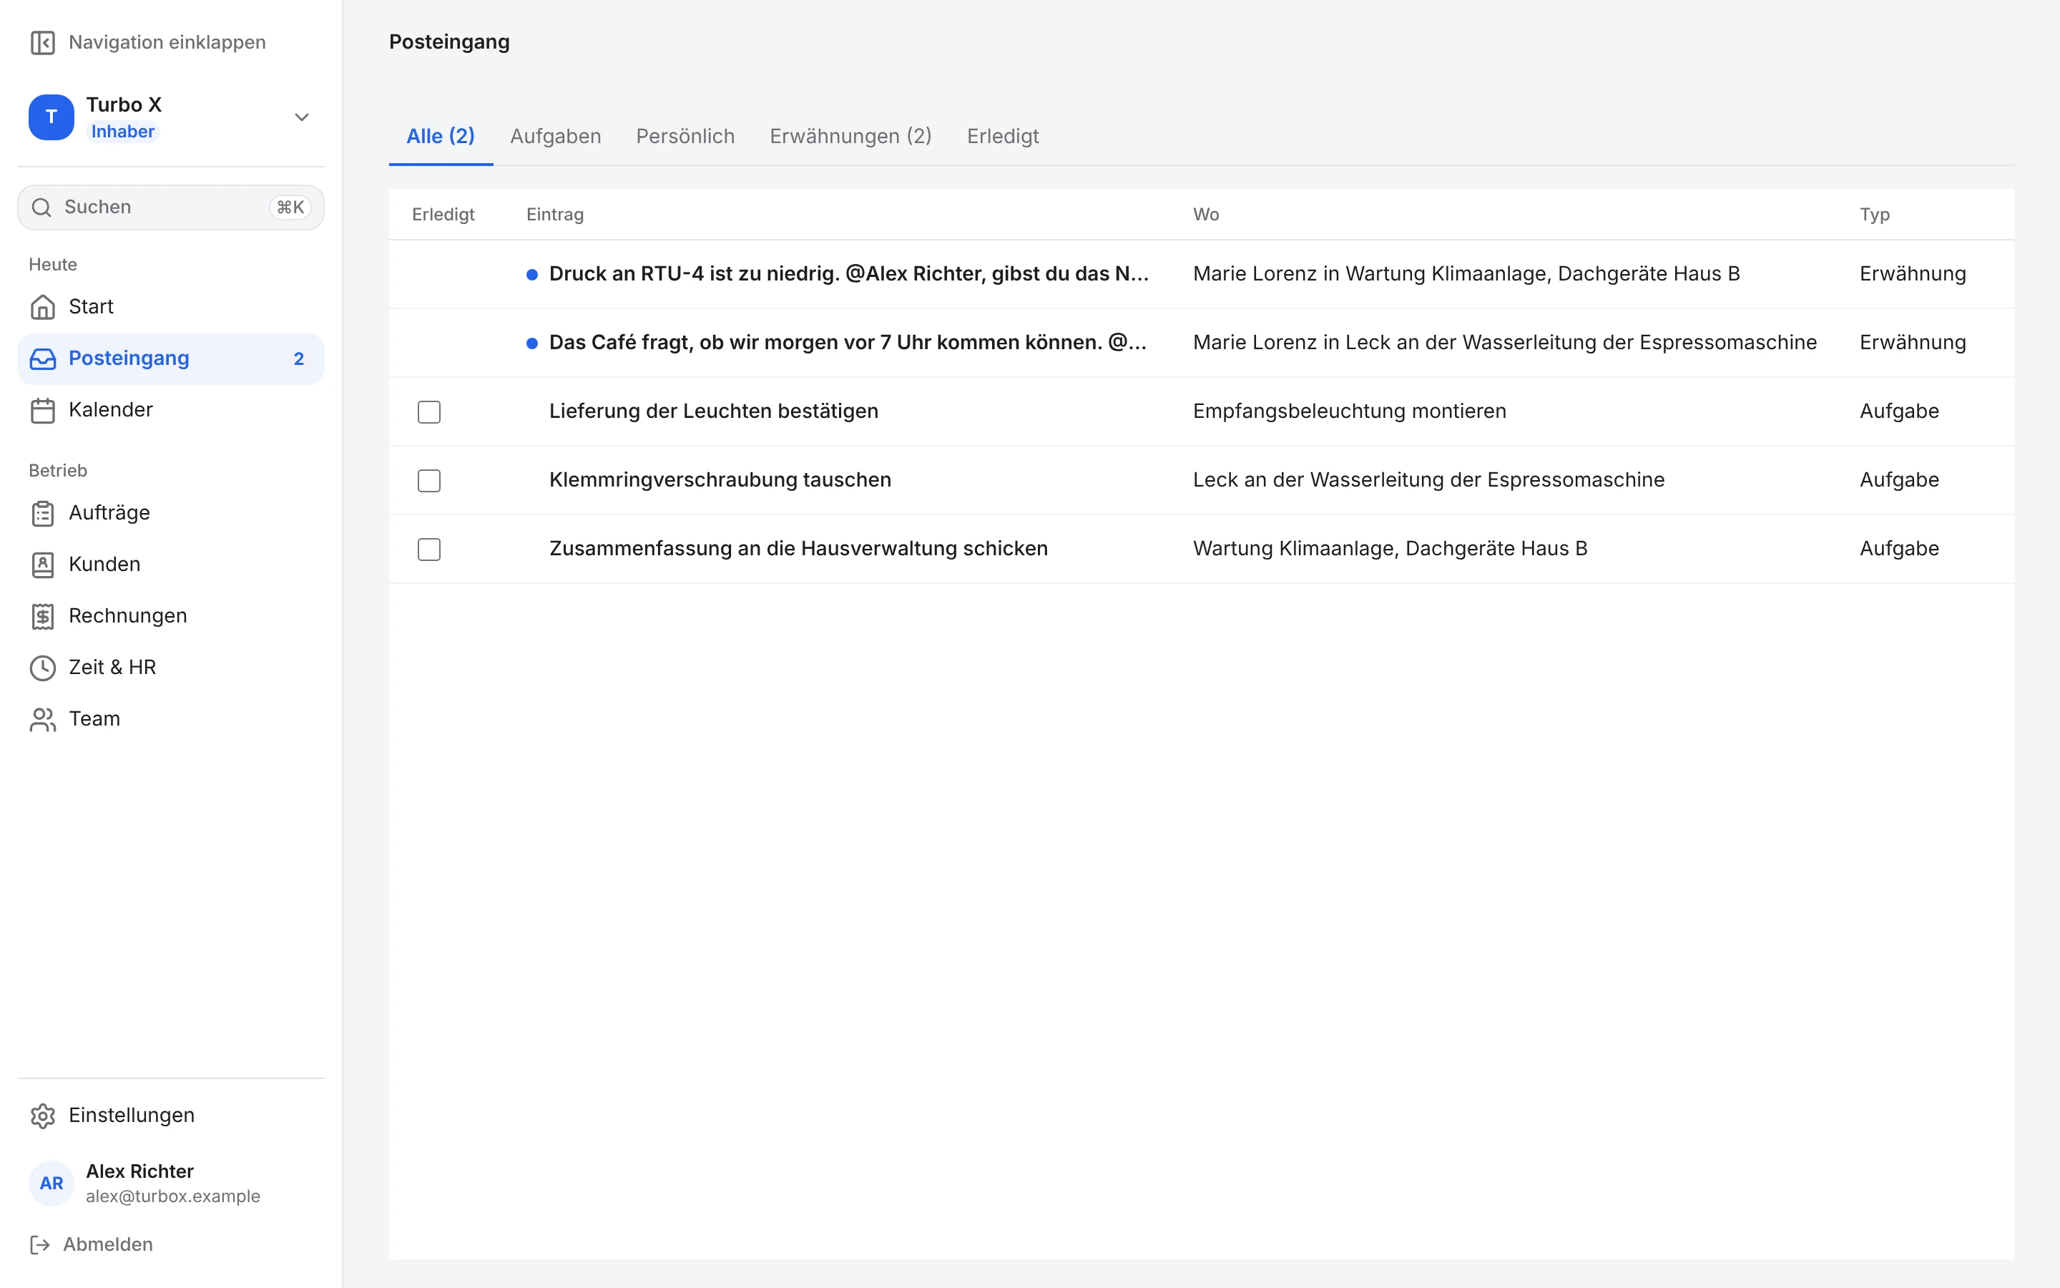This screenshot has height=1288, width=2060.
Task: Click Marie Lorenz in Wartung Klimaanlage cell
Action: tap(1467, 274)
